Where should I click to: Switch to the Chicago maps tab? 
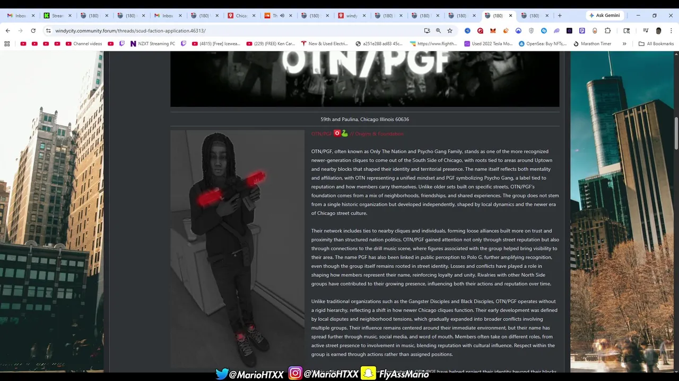[241, 15]
